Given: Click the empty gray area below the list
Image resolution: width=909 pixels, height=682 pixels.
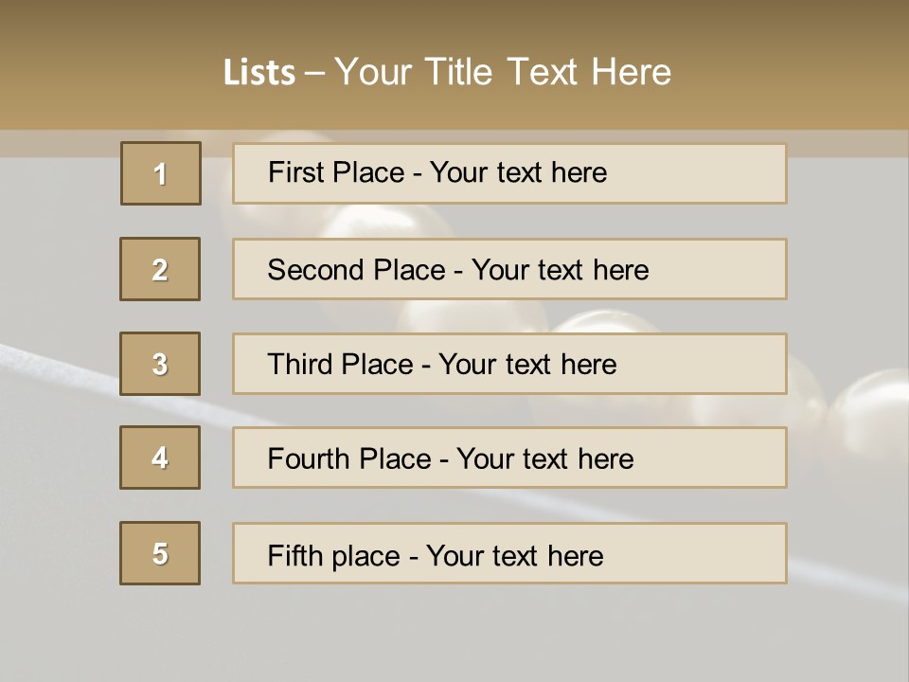Looking at the screenshot, I should pyautogui.click(x=454, y=635).
